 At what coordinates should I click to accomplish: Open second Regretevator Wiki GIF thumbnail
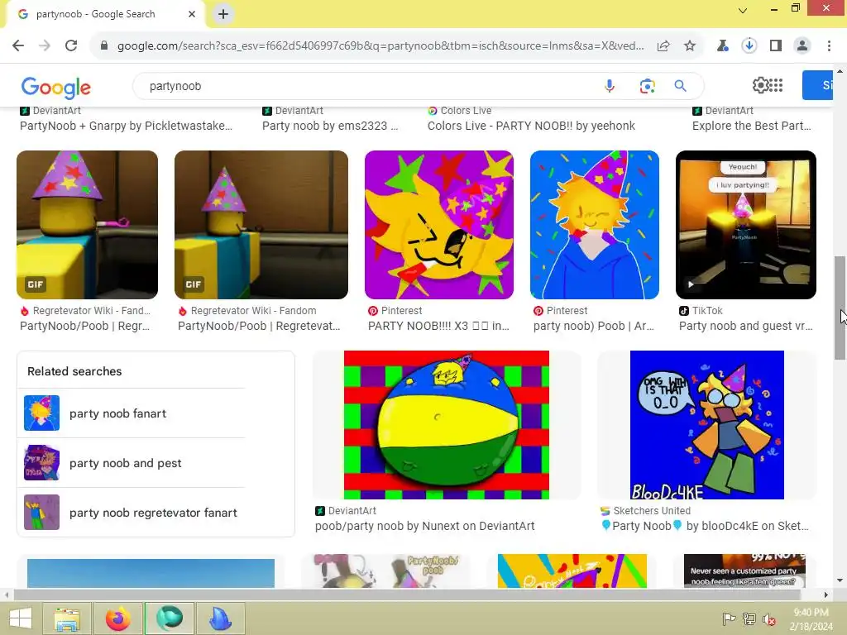[261, 225]
